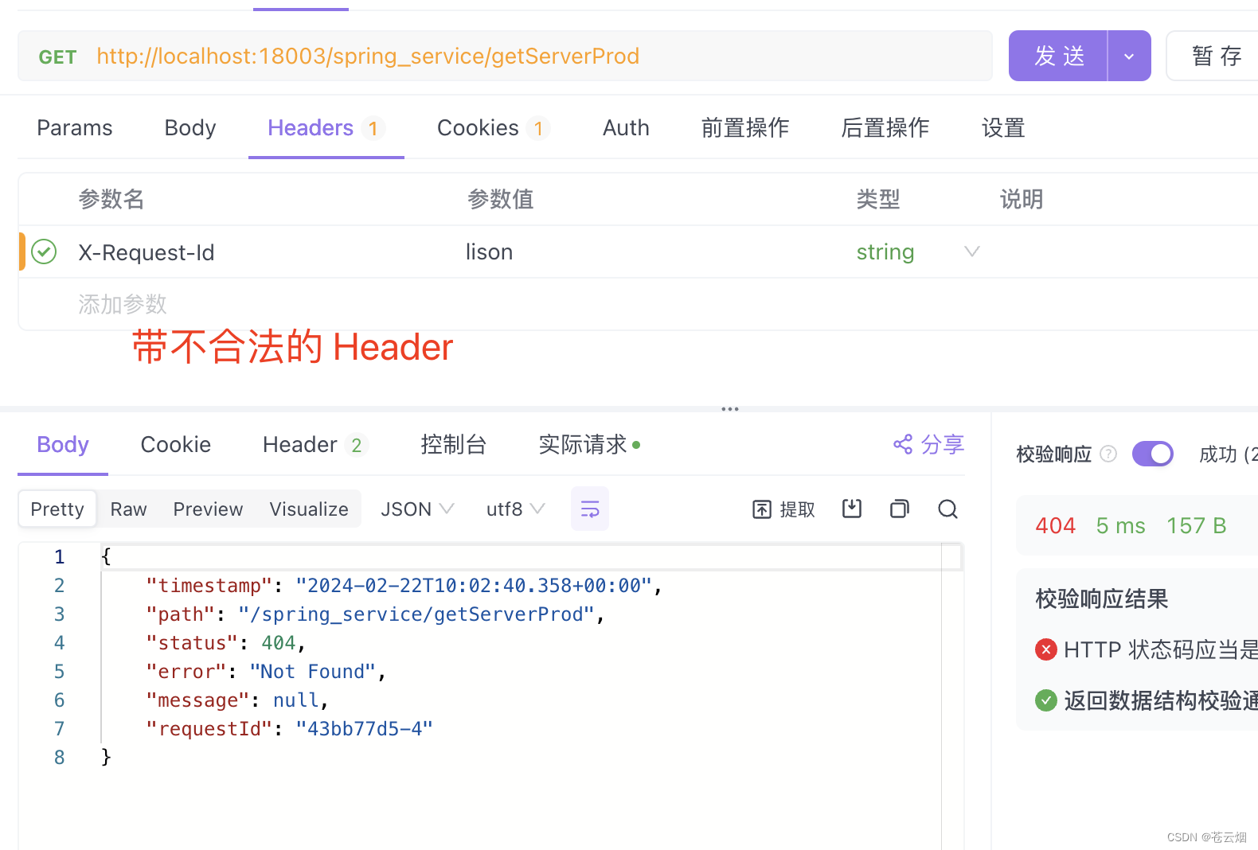
Task: Click the "timestamp" key in JSON
Action: [x=209, y=586]
